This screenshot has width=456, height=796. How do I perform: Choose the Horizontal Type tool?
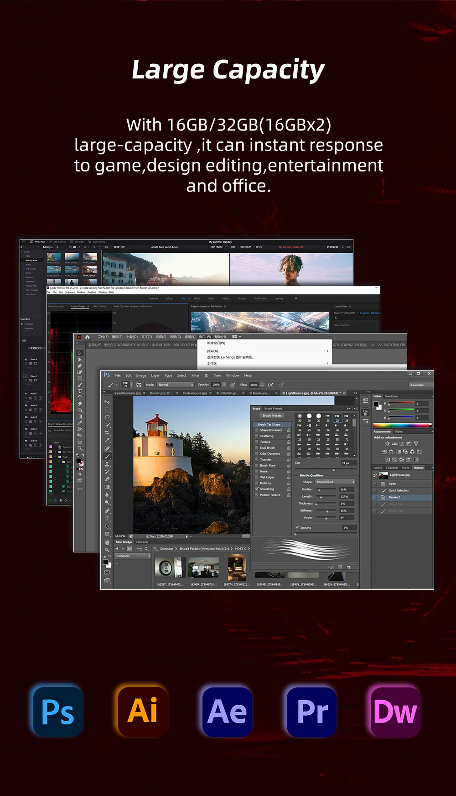(107, 519)
